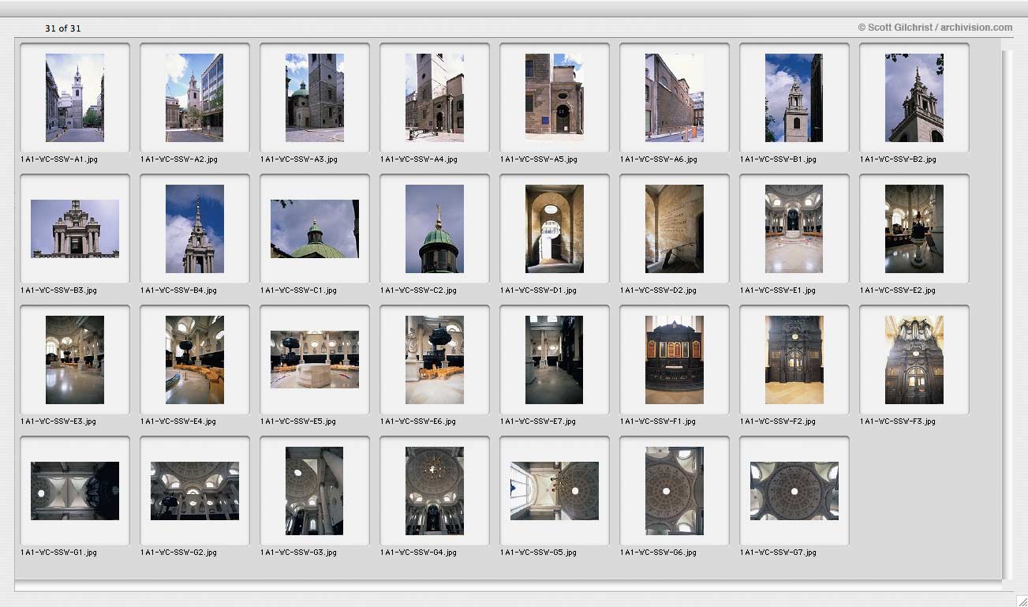Select green dome thumbnail 1A1-WC-SSW-C1.jpg
Screen dimensions: 1028x607
point(315,229)
